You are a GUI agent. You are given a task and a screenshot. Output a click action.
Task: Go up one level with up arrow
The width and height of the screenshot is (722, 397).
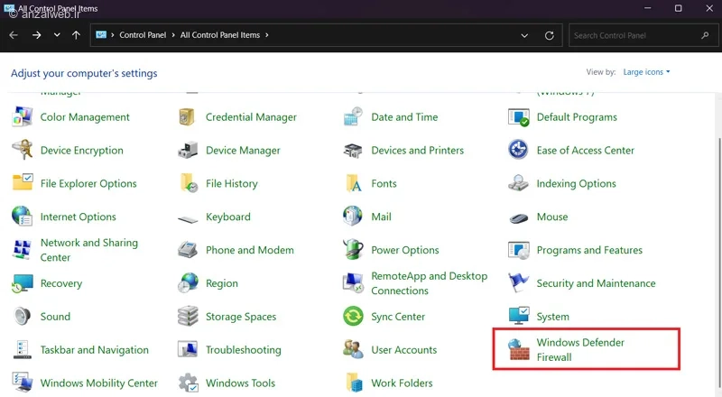pos(76,35)
